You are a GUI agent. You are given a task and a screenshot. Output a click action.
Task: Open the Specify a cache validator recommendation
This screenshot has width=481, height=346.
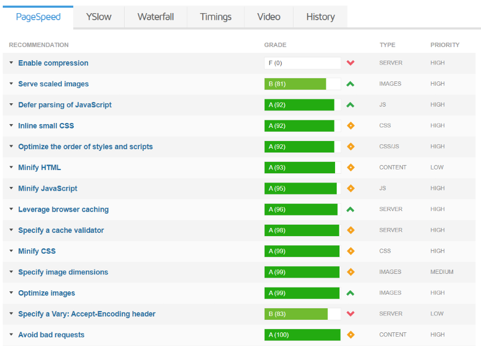click(61, 230)
